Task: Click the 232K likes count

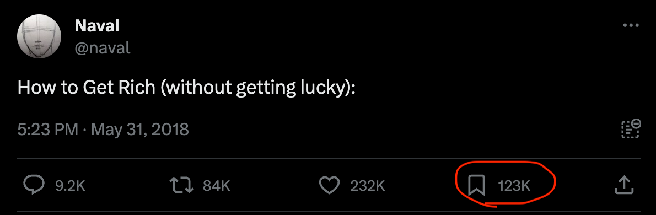Action: (x=368, y=186)
